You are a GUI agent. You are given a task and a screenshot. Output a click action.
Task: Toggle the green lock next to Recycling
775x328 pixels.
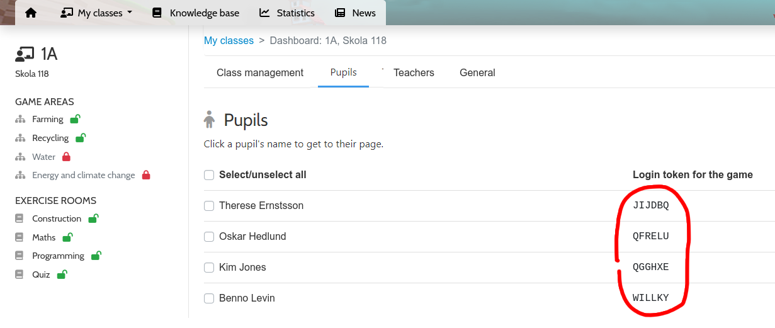(80, 137)
